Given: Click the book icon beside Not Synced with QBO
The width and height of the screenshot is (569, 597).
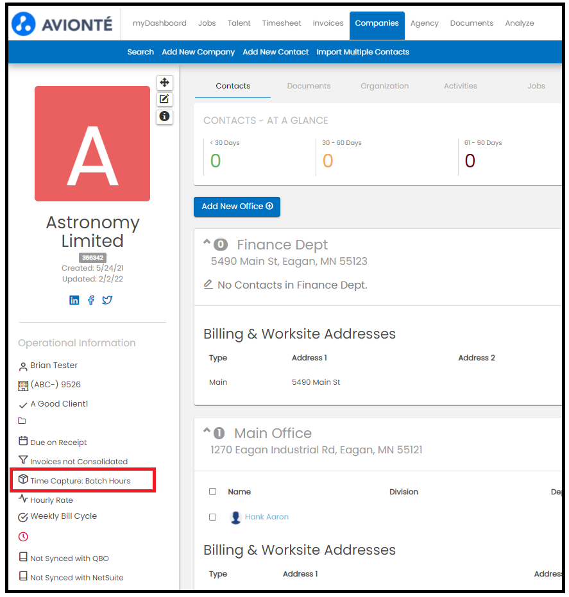Looking at the screenshot, I should (23, 557).
